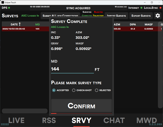Open the CHAT tab

[x=114, y=120]
